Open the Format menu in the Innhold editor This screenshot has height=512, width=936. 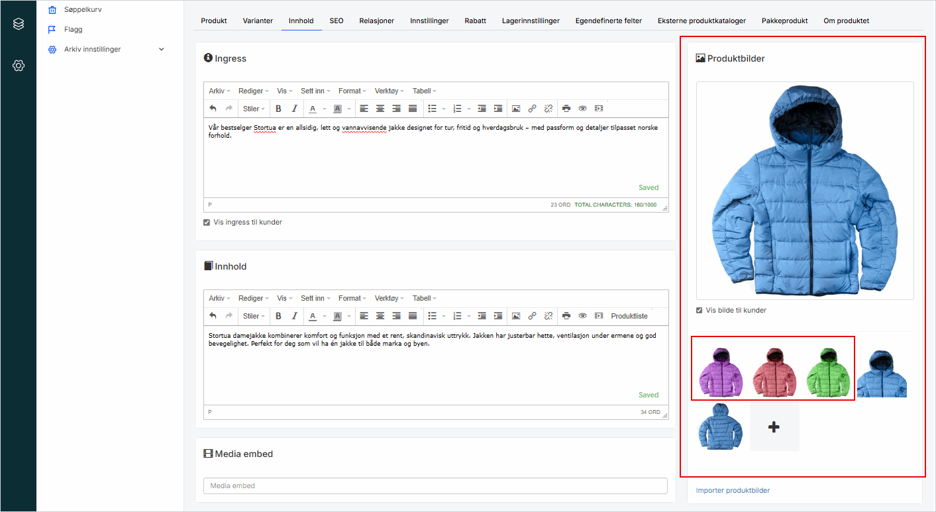coord(352,298)
